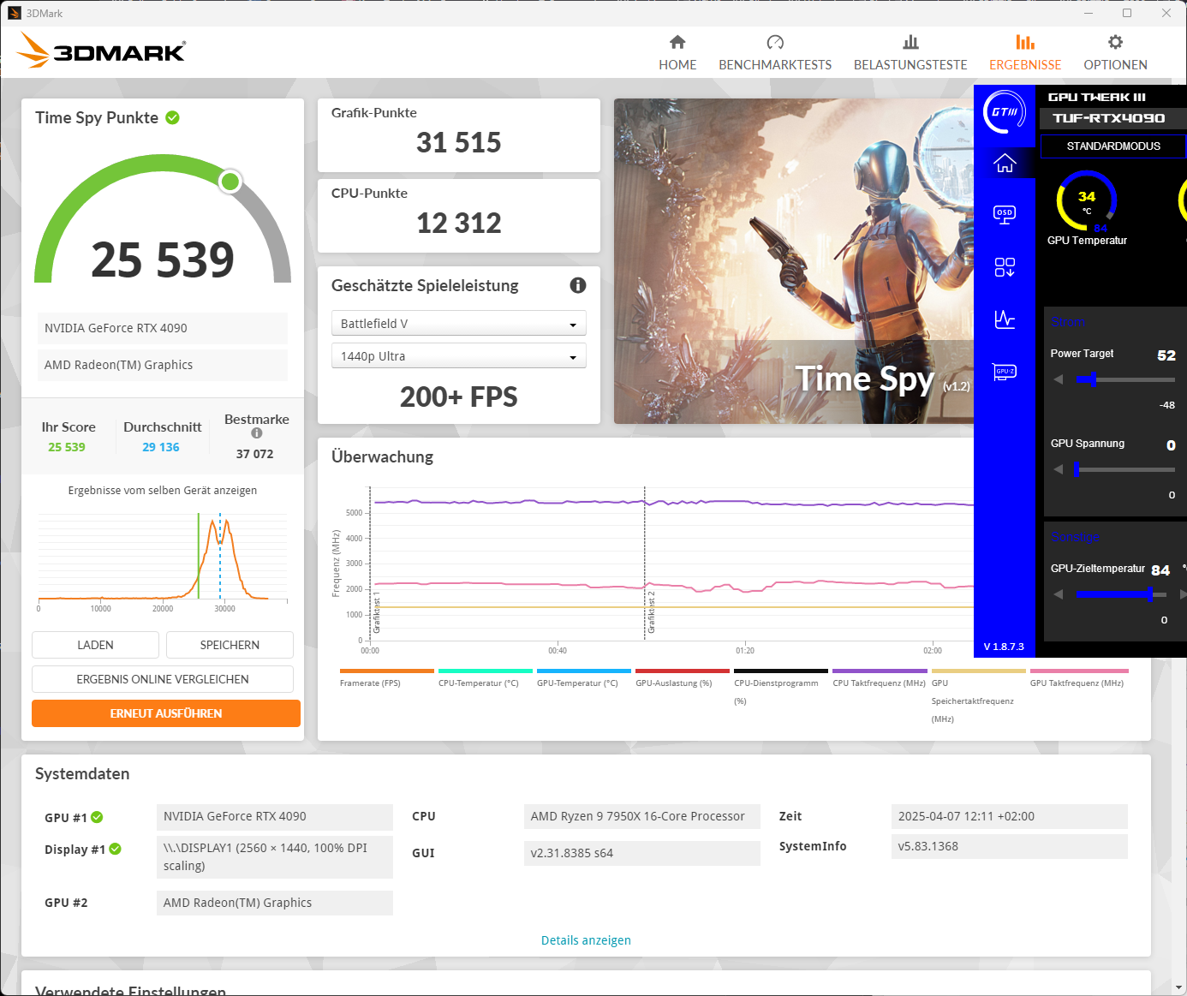Click the GPU Temperatur gauge
1187x996 pixels.
tap(1087, 202)
